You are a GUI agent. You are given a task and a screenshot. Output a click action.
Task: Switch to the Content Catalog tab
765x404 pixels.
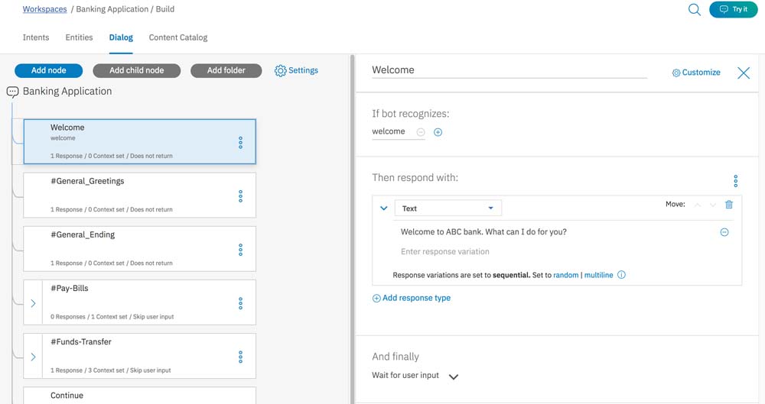[178, 37]
